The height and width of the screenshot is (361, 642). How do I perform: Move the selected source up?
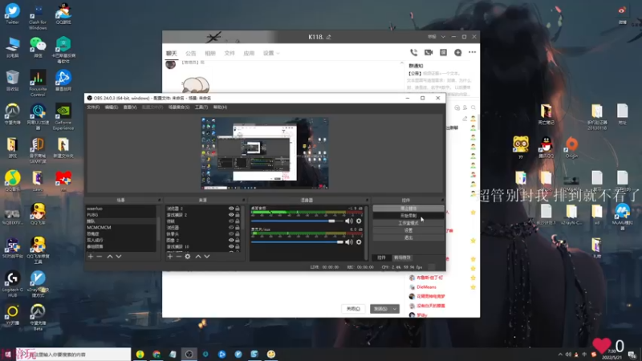[198, 256]
